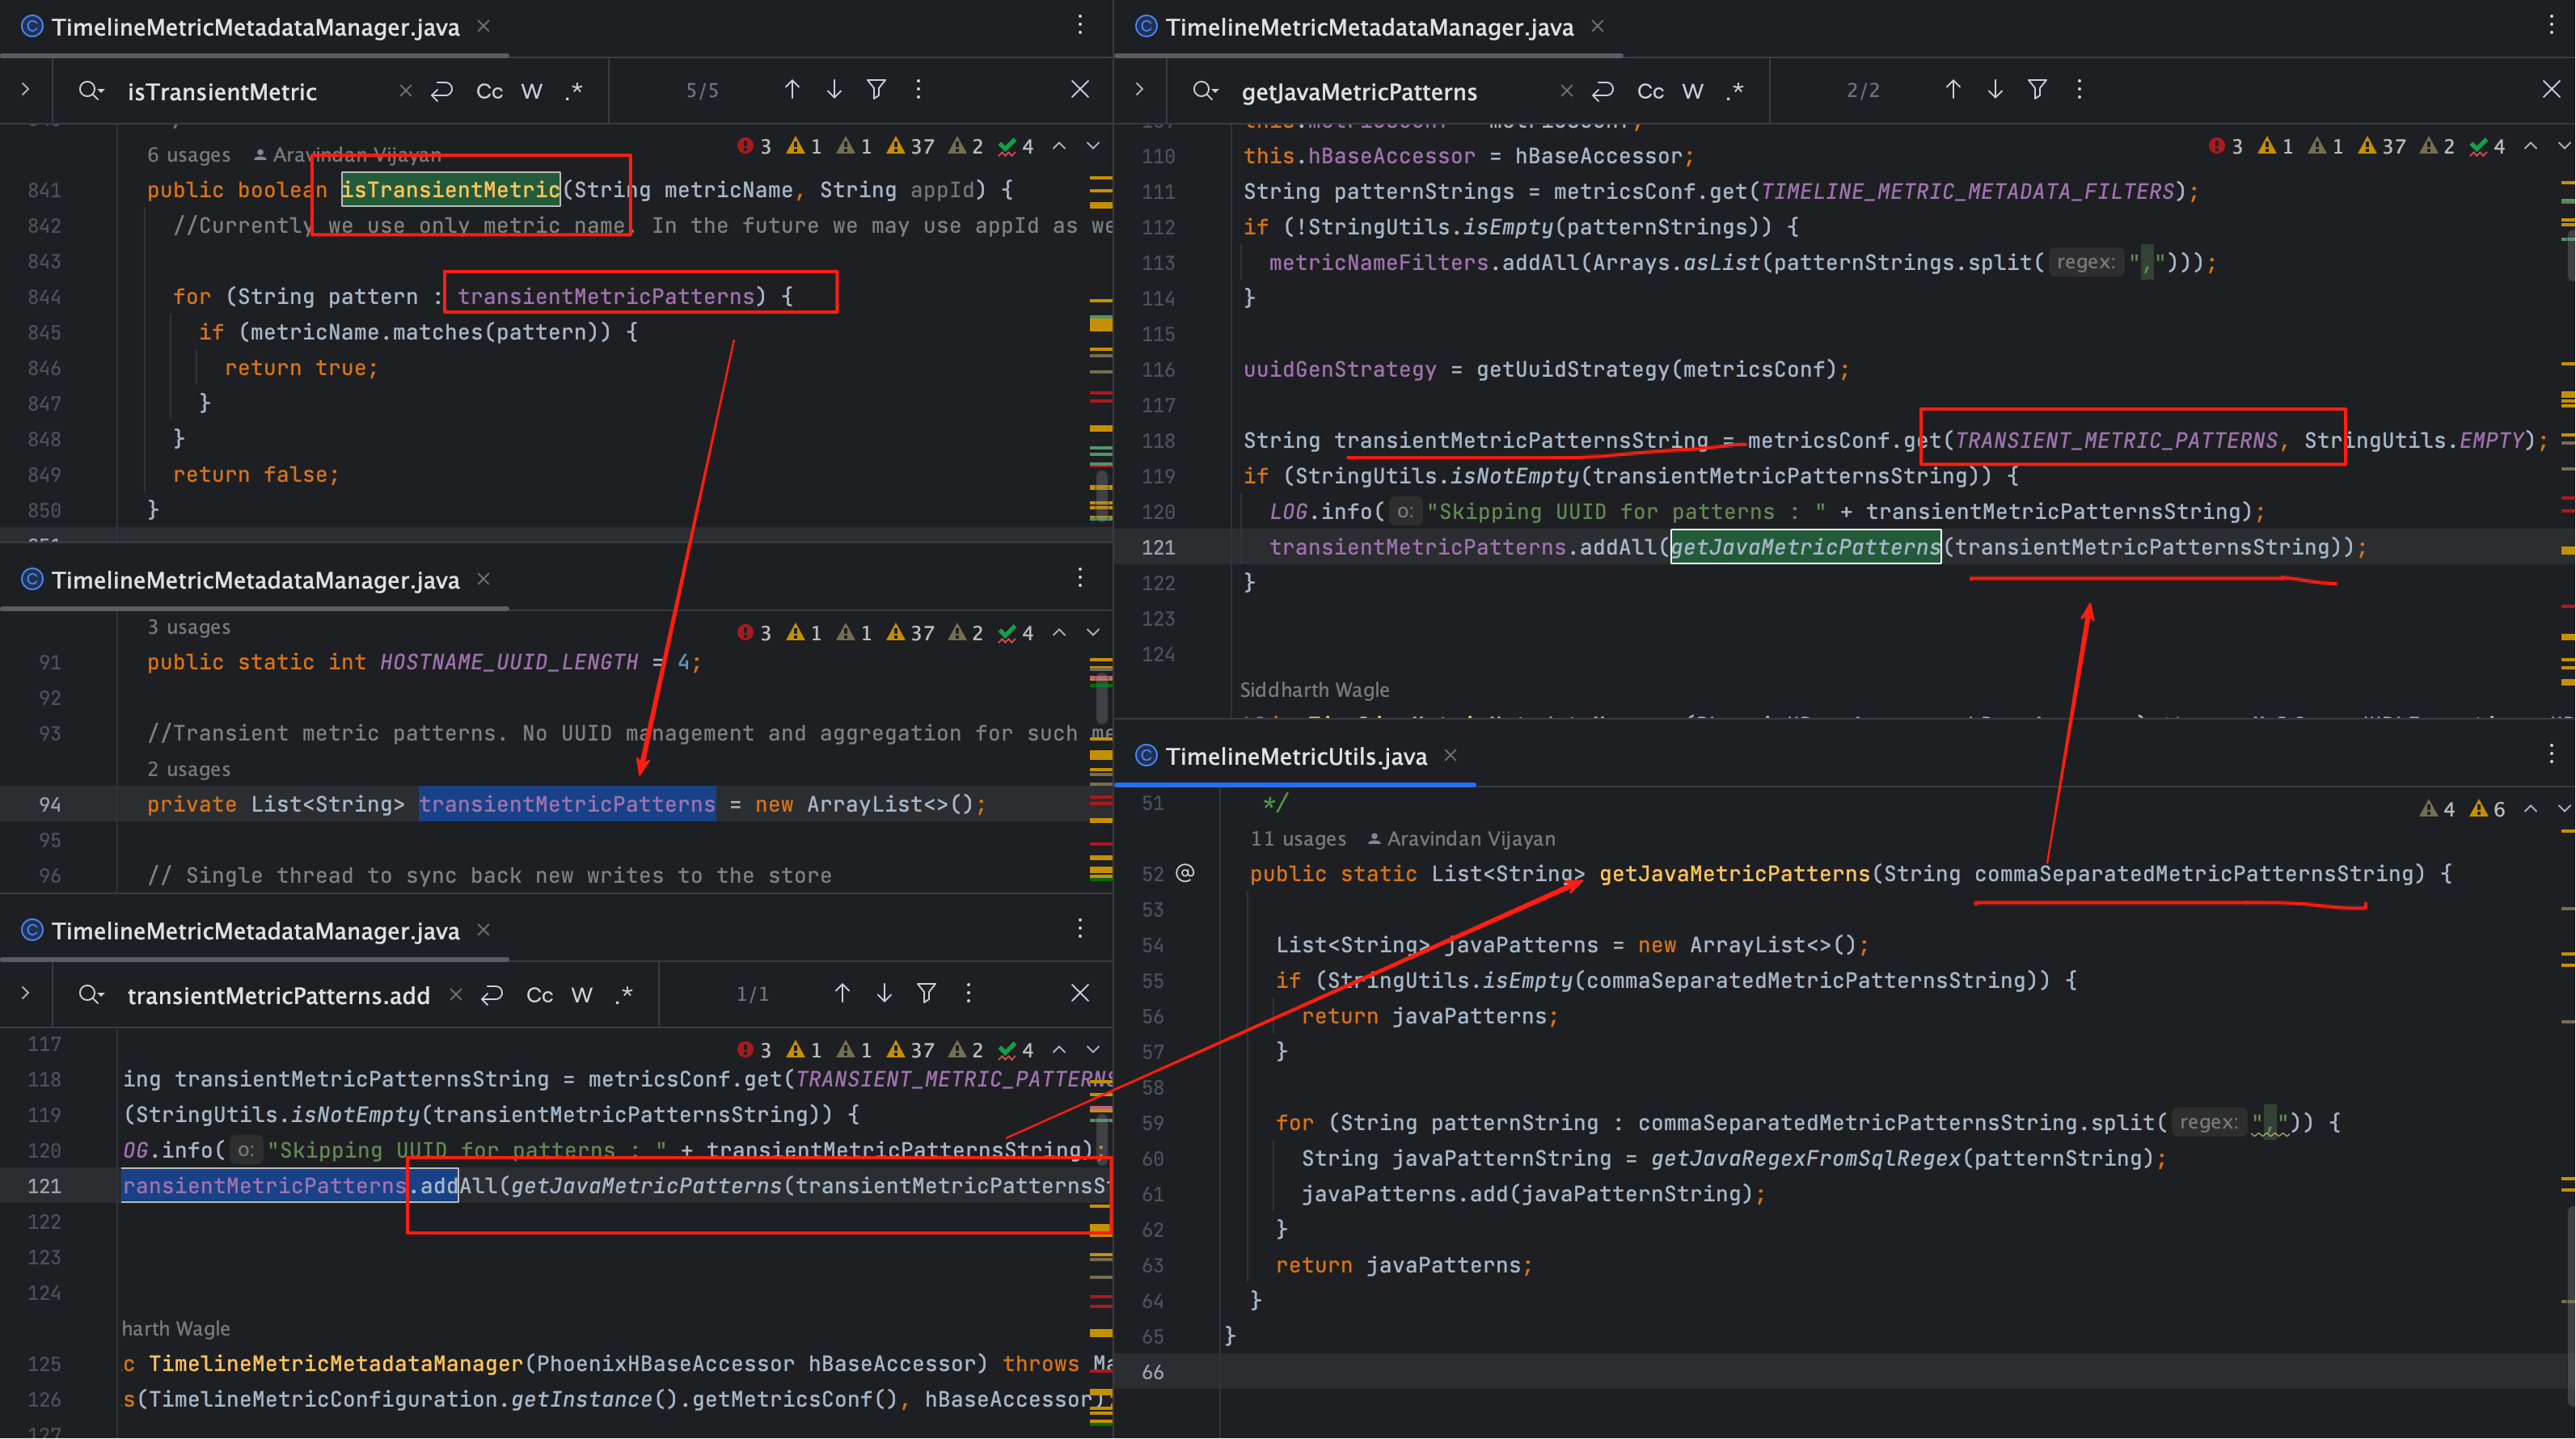
Task: Click error count indicator in isTransientMetric editor
Action: [x=754, y=146]
